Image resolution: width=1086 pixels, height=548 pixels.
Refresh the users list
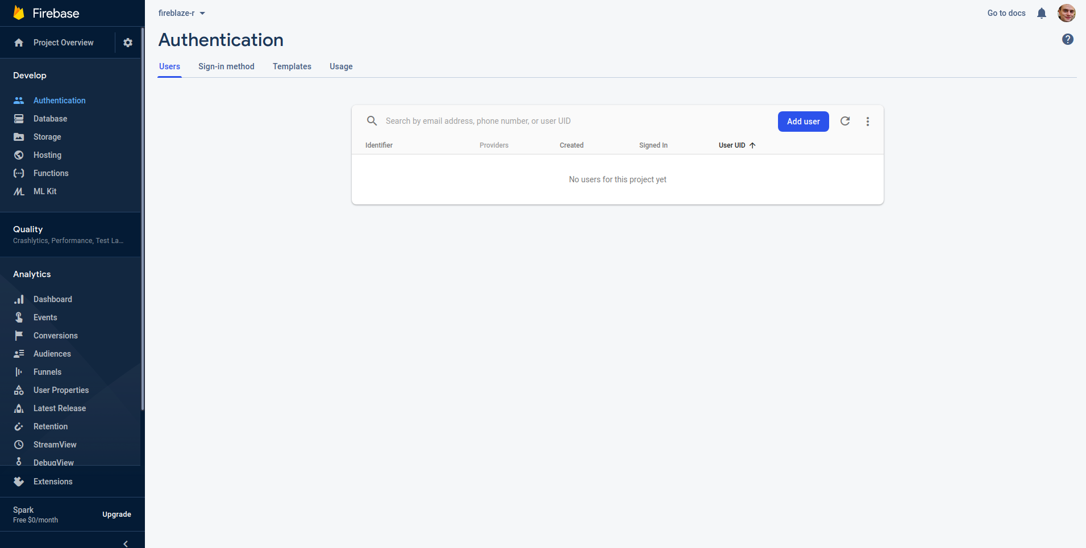845,121
